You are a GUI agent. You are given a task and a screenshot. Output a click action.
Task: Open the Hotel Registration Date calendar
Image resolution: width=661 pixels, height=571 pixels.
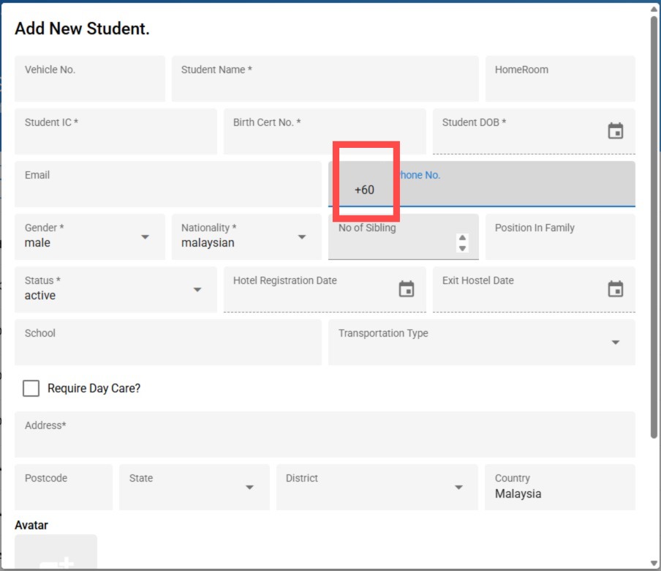click(407, 289)
